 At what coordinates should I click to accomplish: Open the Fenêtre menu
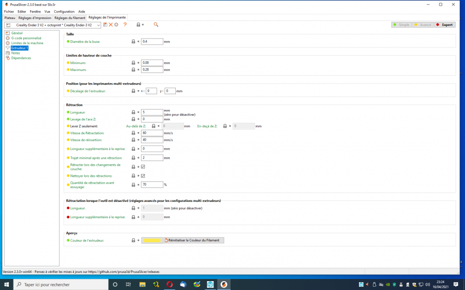35,12
